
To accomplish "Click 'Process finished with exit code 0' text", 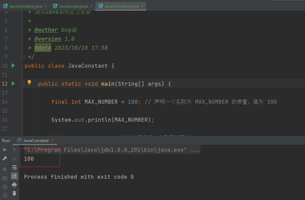I will tap(79, 177).
